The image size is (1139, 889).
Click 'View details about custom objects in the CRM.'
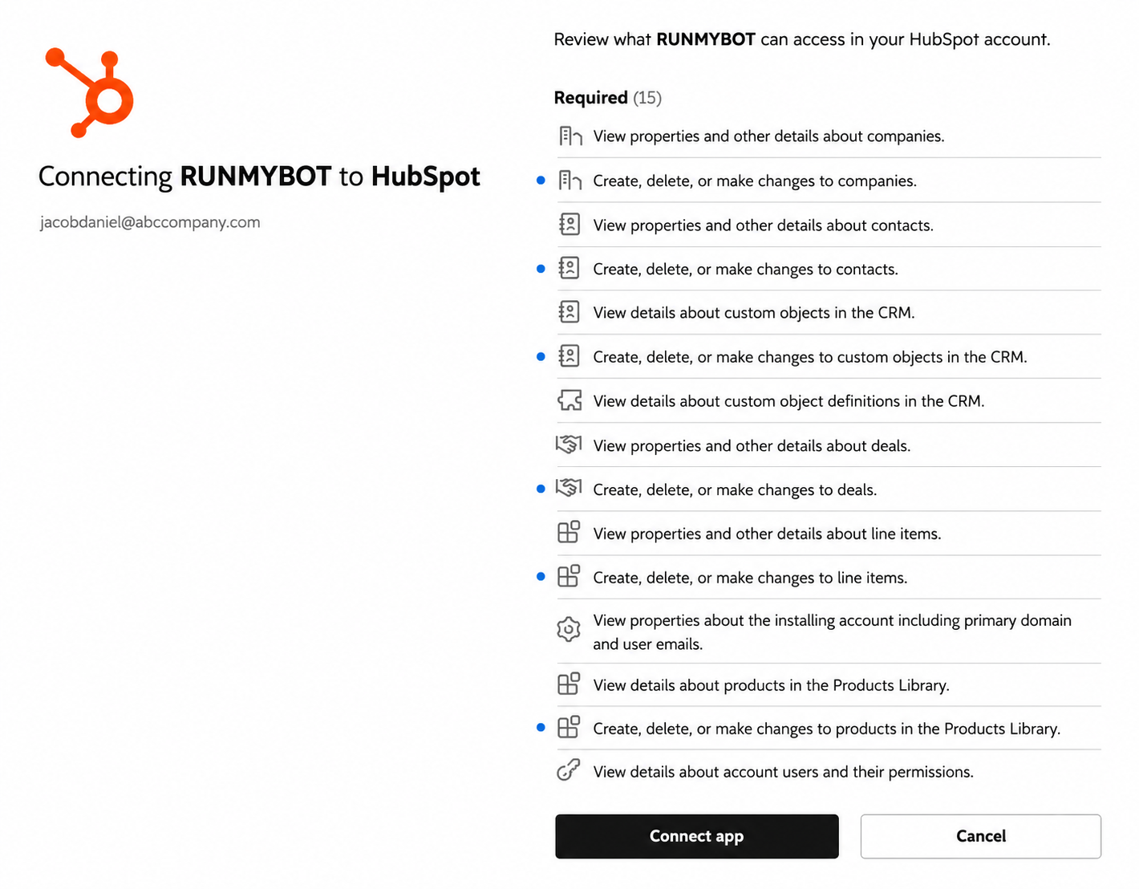754,313
